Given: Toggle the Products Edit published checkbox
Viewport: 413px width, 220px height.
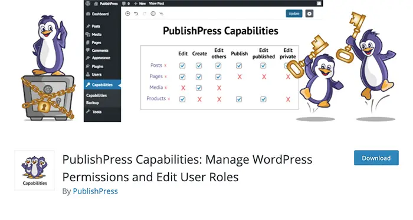Looking at the screenshot, I should [263, 99].
